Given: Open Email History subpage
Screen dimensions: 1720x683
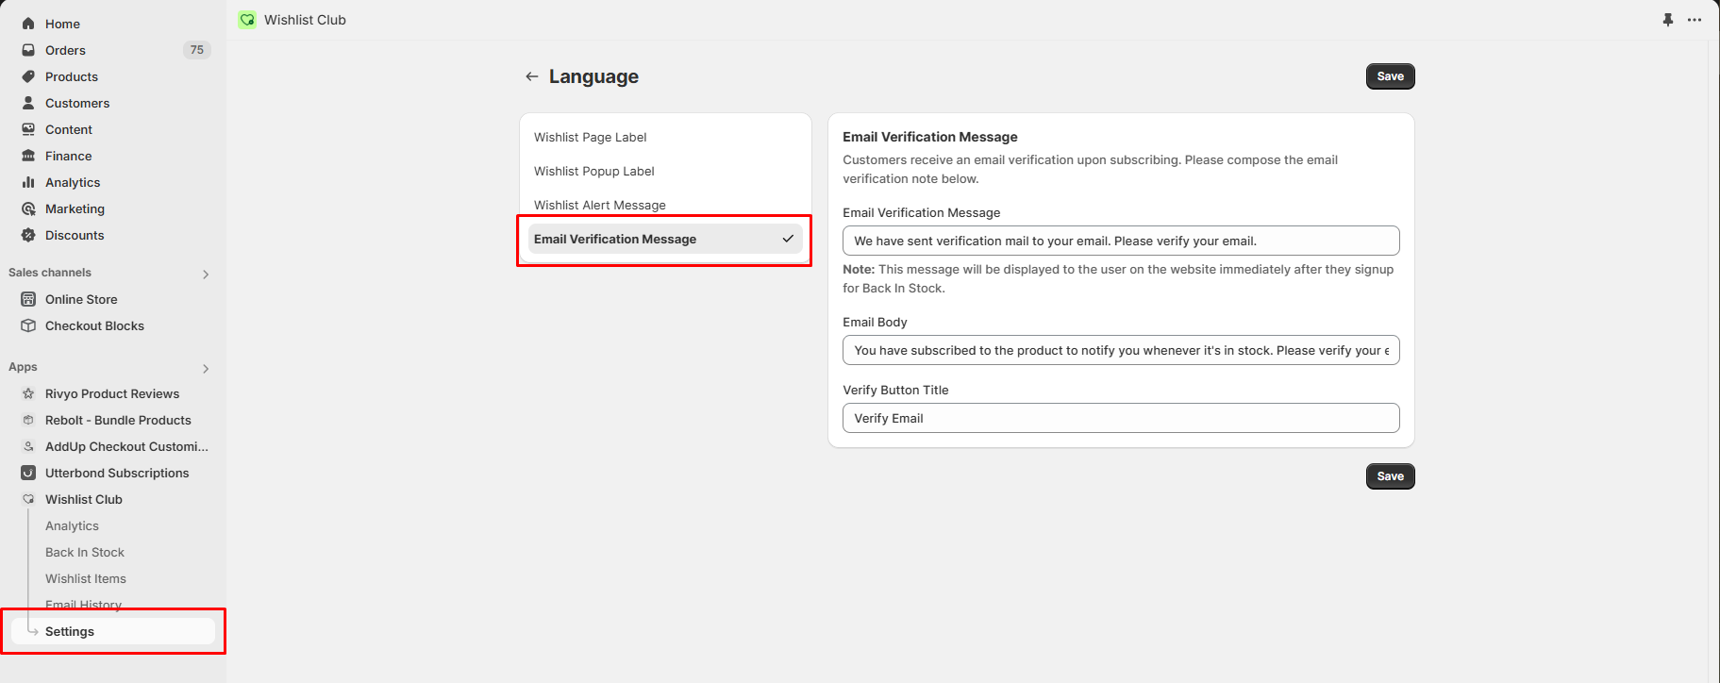Looking at the screenshot, I should (83, 605).
